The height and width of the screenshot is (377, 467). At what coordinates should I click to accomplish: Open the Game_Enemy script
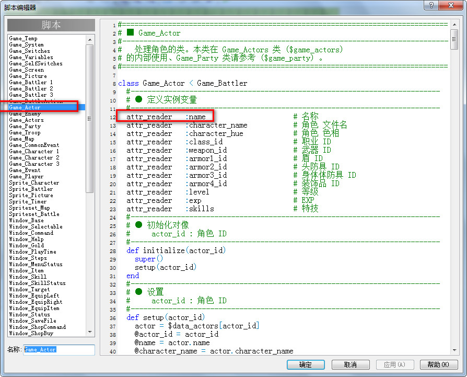point(25,114)
